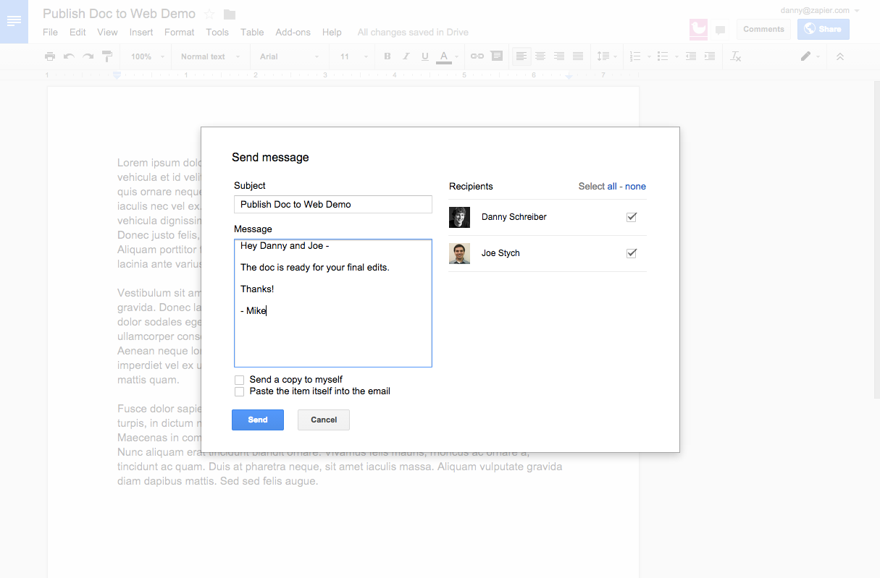
Task: Send the message
Action: point(258,420)
